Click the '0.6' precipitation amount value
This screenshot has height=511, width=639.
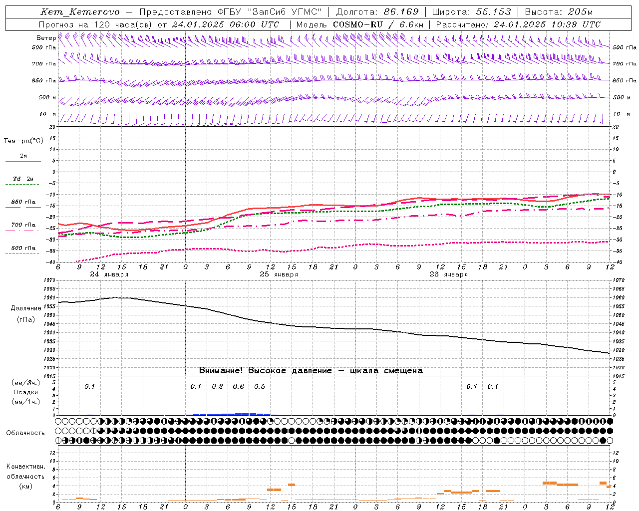pos(239,387)
